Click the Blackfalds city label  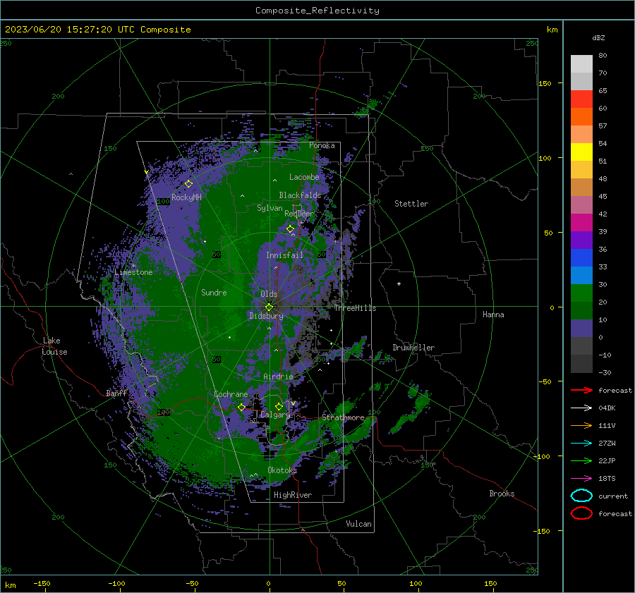(300, 195)
